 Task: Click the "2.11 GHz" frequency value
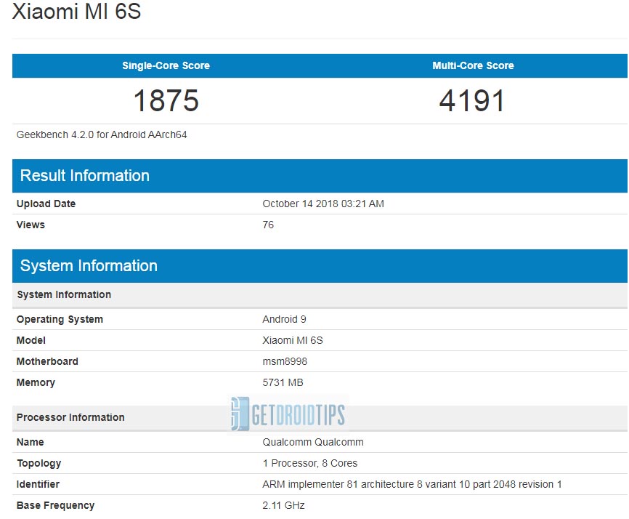283,505
